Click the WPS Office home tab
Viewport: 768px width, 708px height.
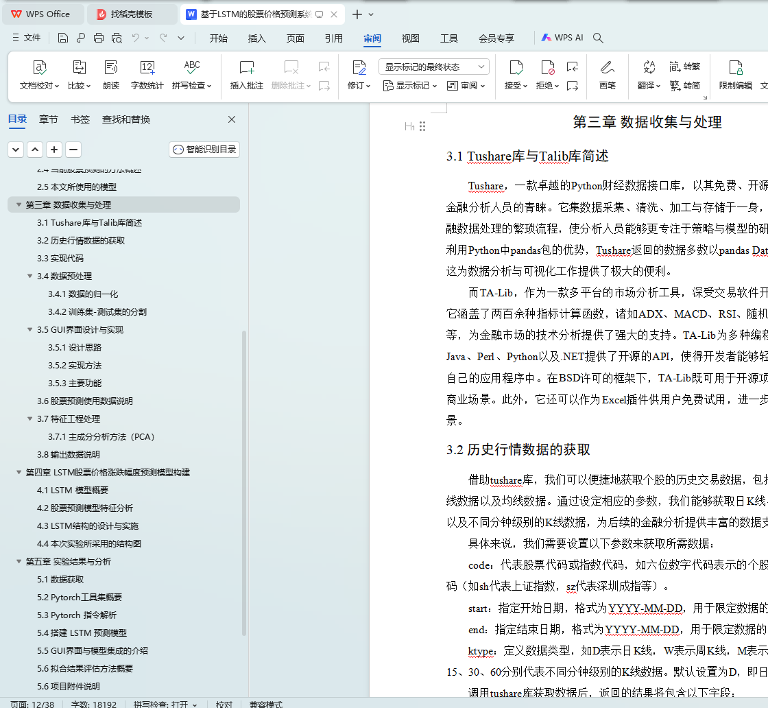coord(43,14)
